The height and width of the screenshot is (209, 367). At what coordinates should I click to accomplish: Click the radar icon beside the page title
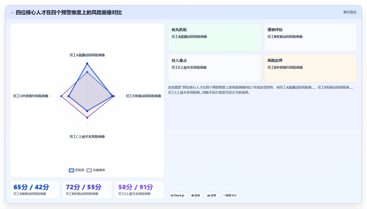[12, 13]
